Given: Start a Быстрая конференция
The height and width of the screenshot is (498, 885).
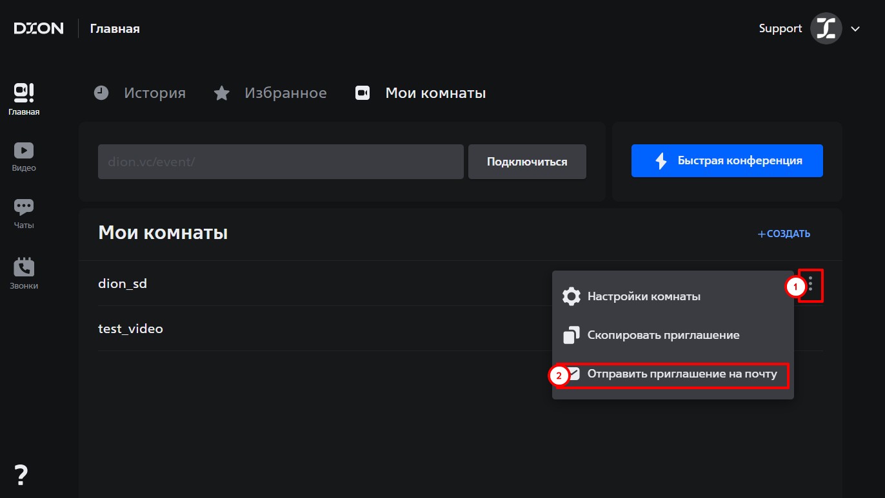Looking at the screenshot, I should [727, 160].
